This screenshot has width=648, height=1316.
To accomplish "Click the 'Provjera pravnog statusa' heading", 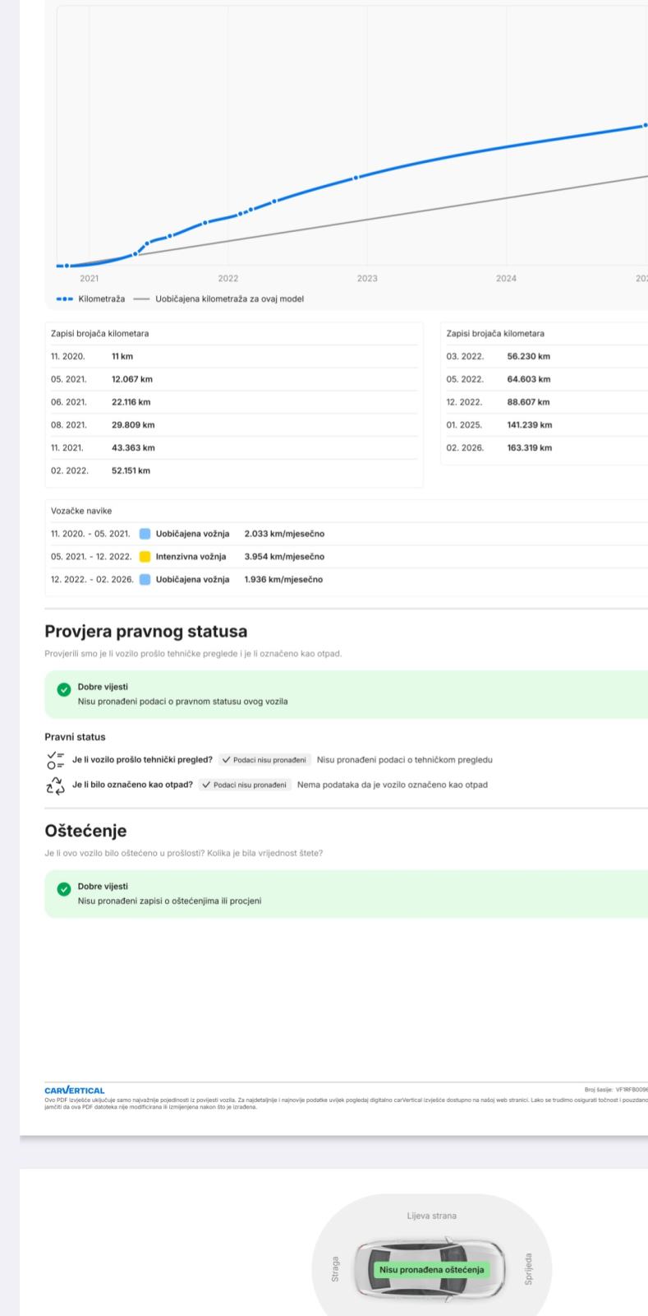I will [x=145, y=632].
